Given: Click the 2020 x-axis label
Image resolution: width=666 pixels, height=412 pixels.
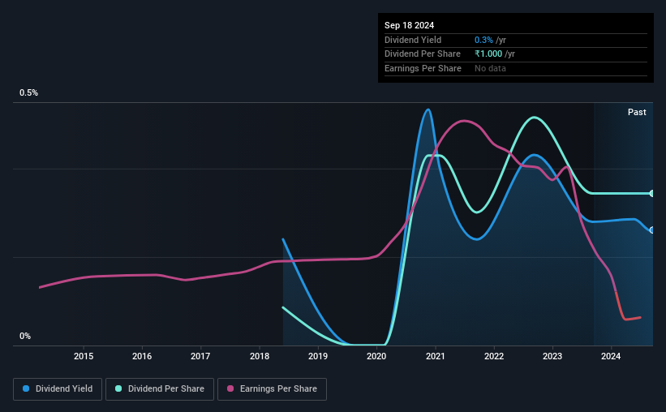Looking at the screenshot, I should [x=376, y=356].
